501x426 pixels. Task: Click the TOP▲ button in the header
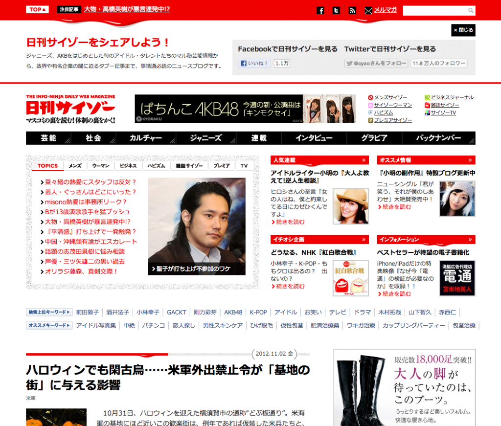(37, 10)
